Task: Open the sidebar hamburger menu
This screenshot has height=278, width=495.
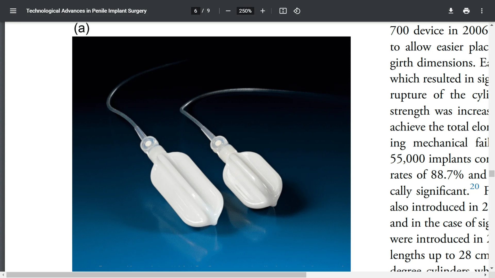Action: pos(13,11)
